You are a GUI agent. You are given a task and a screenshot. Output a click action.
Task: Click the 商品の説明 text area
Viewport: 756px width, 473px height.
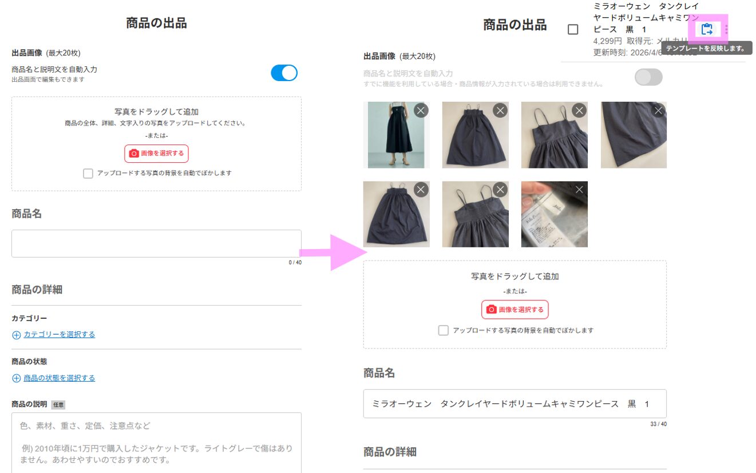[156, 443]
